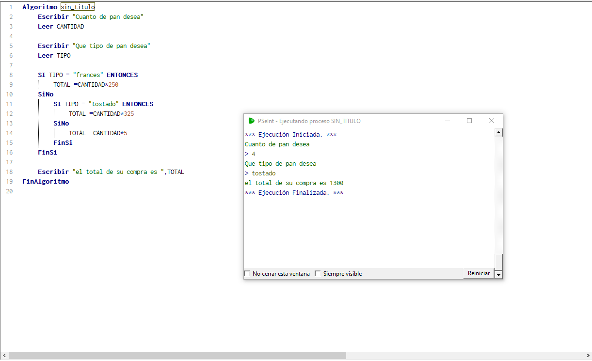Click line number 17 in the editor margin
Screen dimensions: 592x361
pyautogui.click(x=10, y=162)
